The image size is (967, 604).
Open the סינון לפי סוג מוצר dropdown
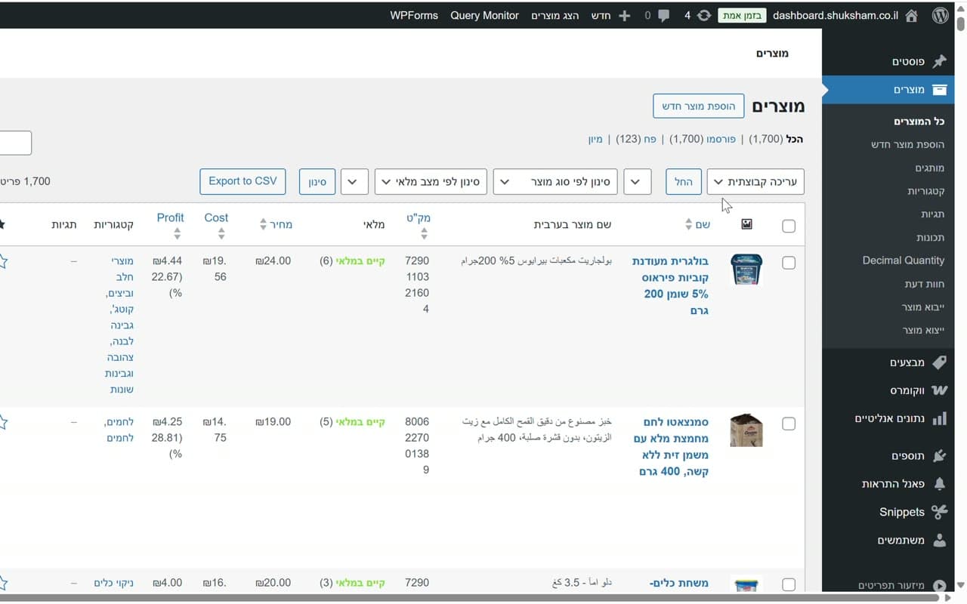click(x=555, y=182)
